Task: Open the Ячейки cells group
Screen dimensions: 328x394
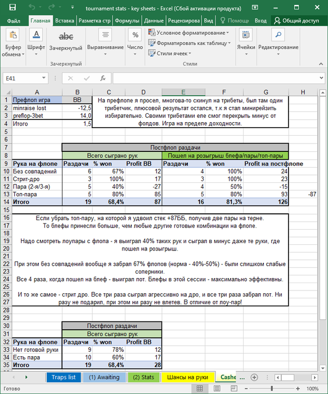Action: pos(246,42)
